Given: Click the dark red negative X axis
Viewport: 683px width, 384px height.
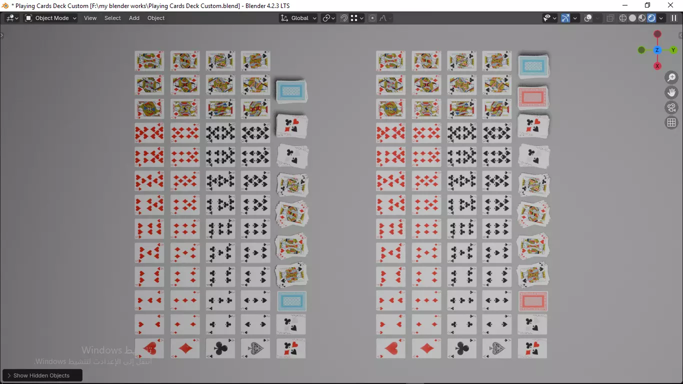Looking at the screenshot, I should pyautogui.click(x=657, y=34).
